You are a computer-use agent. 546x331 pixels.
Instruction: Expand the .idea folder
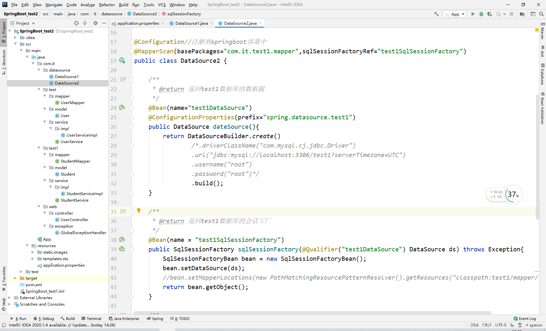(x=15, y=37)
